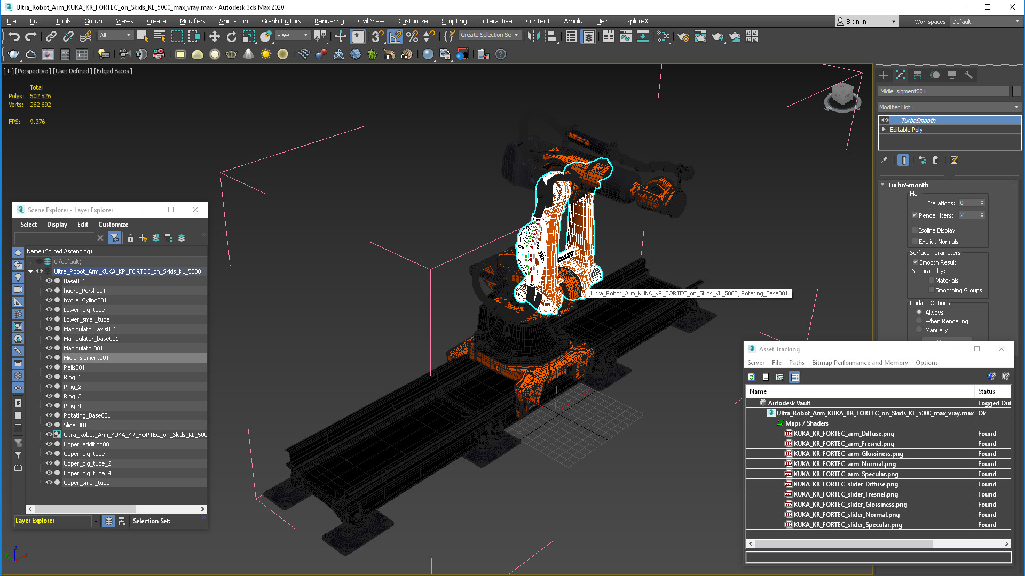Click the Render Setup teapot icon
Screen dimensions: 1025x576
click(683, 36)
